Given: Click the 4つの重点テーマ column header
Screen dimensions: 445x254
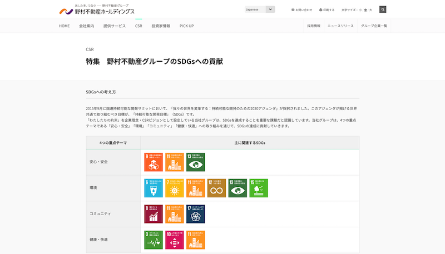Looking at the screenshot, I should (x=113, y=143).
